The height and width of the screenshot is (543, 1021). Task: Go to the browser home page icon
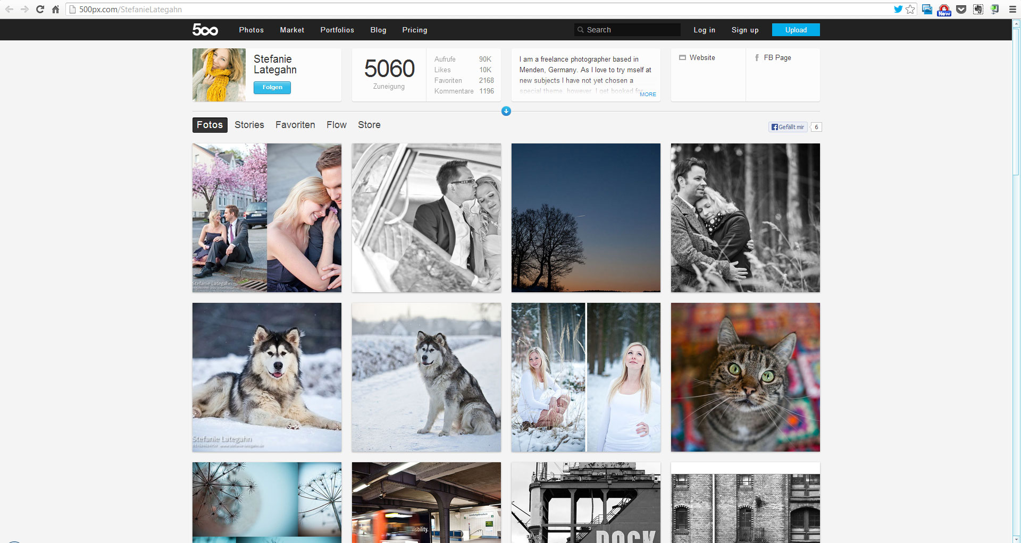tap(55, 9)
